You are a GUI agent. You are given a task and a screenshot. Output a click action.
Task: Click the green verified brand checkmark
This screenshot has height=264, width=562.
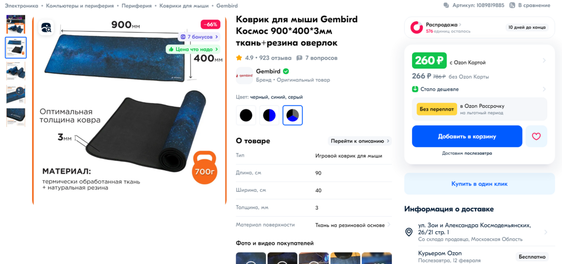point(286,71)
